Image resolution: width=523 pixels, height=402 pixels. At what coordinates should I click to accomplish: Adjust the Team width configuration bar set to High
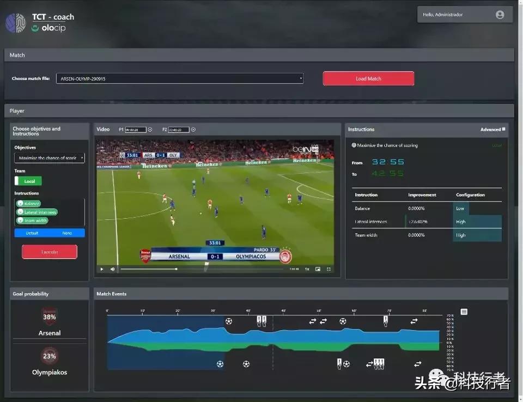coord(477,235)
